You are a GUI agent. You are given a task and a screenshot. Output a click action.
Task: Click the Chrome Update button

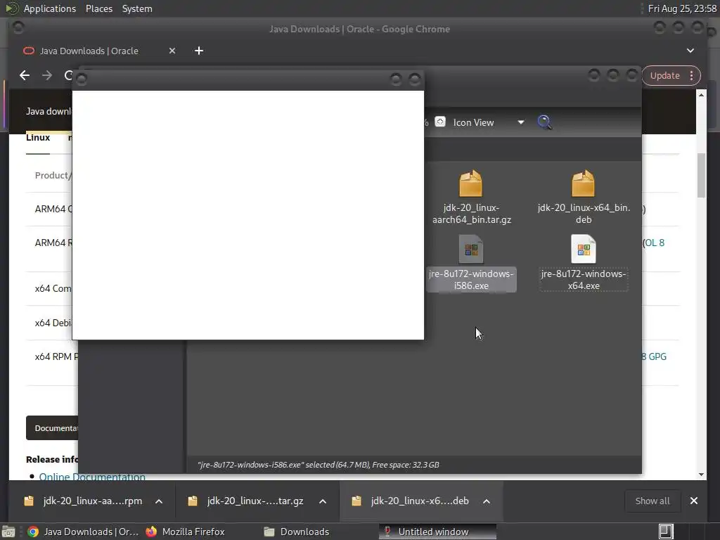click(x=665, y=76)
